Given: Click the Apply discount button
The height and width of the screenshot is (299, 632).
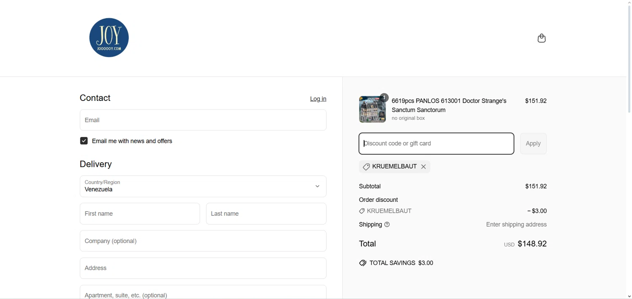Looking at the screenshot, I should coord(533,144).
